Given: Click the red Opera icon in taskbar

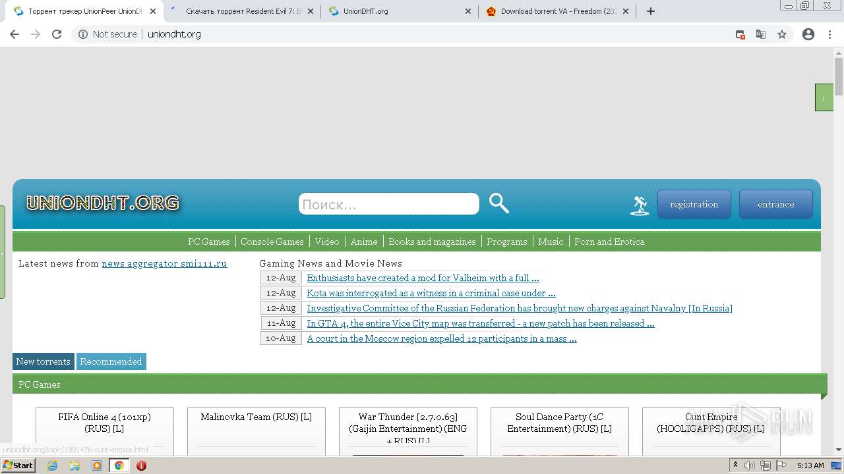Looking at the screenshot, I should click(141, 465).
